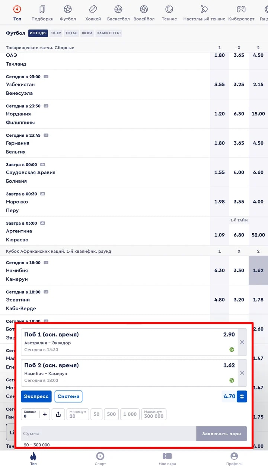Select the 6.30 draw odds for Иордания – Филиппины

click(239, 114)
